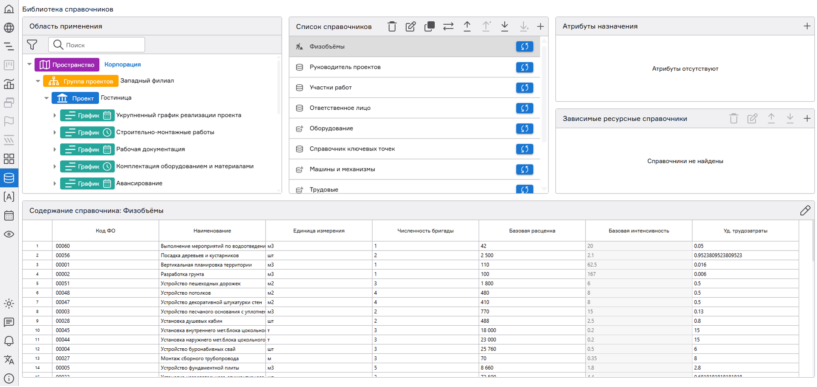The image size is (817, 387).
Task: Click sync toggle button for Оборудование row
Action: 524,128
